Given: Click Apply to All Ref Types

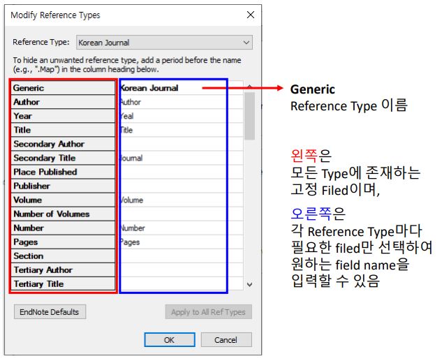Looking at the screenshot, I should pyautogui.click(x=208, y=312).
